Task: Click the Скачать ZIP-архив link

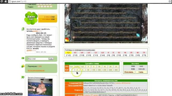Action: point(91,95)
